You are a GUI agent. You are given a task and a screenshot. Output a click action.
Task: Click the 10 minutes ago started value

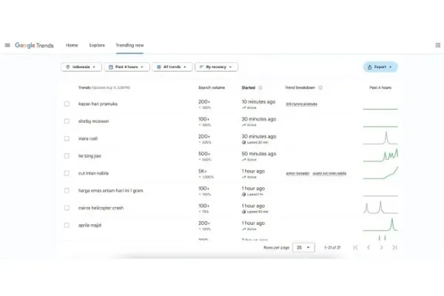coord(258,101)
